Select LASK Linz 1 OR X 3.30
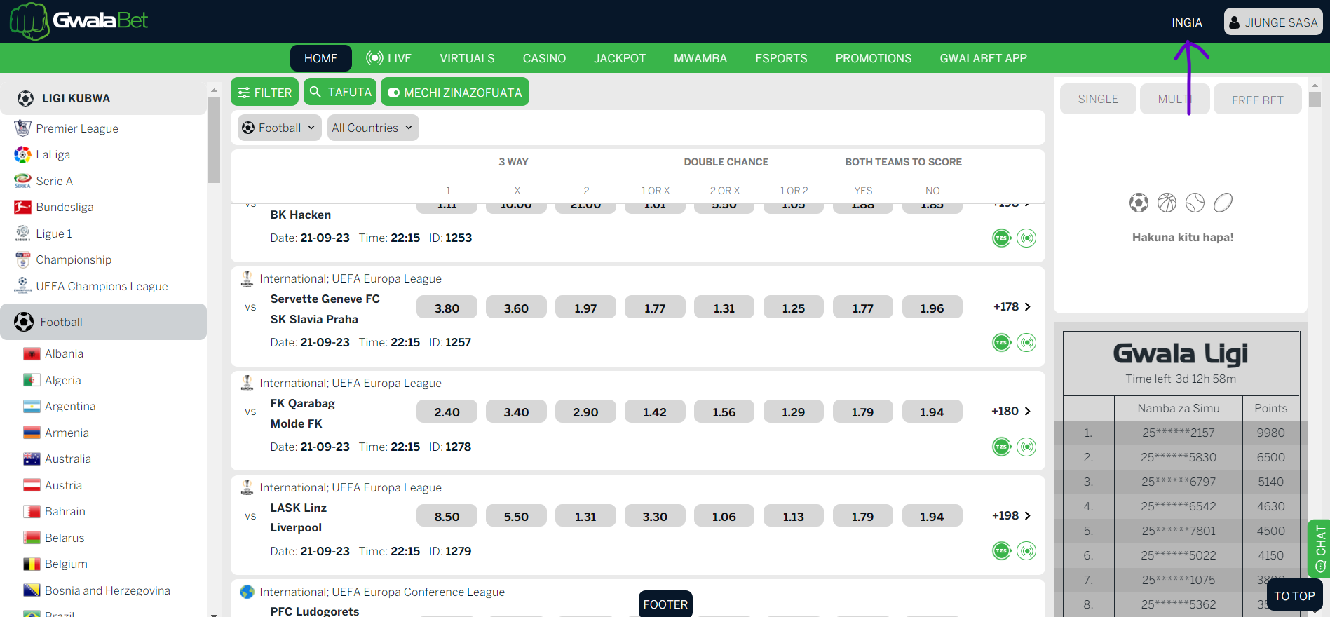Viewport: 1330px width, 617px height. [x=655, y=516]
